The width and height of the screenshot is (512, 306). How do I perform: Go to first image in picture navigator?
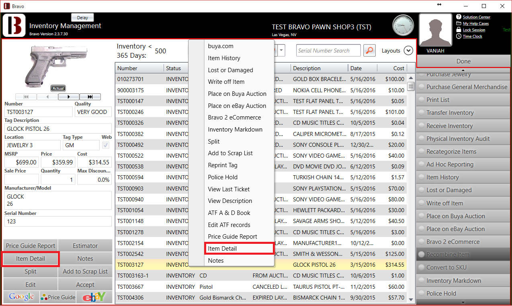(26, 97)
